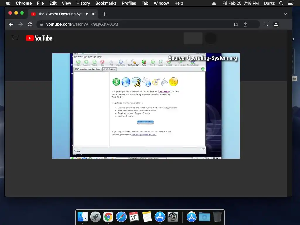Open the Dartz user menu
Screen dimensions: 300x225
pos(269,3)
